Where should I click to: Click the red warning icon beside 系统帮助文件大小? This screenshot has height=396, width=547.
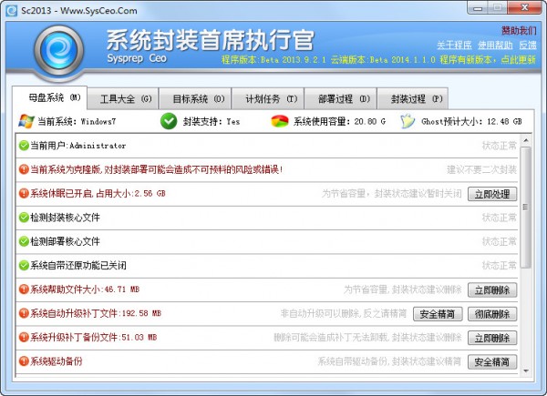click(x=23, y=289)
